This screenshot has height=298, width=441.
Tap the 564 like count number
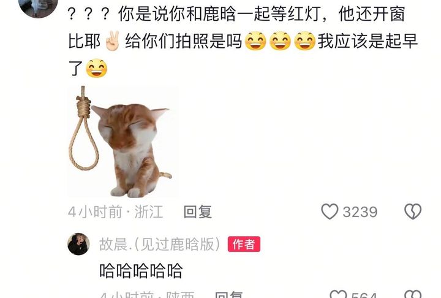pos(364,295)
